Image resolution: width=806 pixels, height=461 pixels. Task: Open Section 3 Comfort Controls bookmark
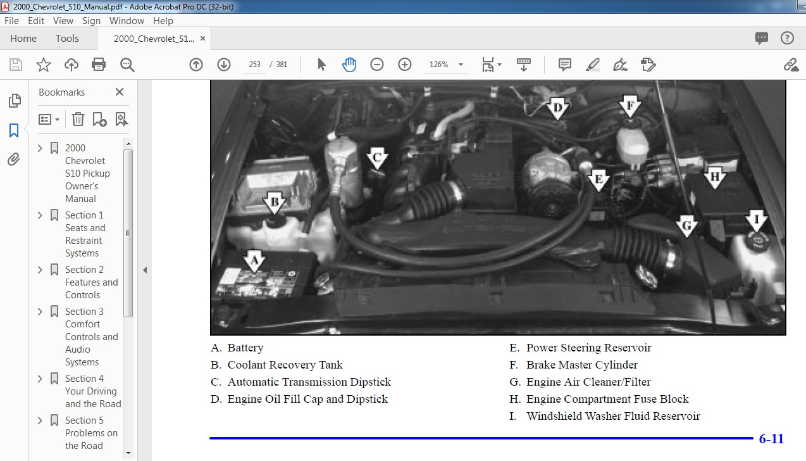(91, 337)
